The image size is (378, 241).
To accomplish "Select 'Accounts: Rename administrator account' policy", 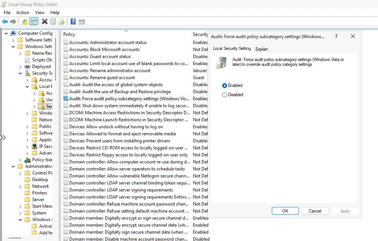I will click(110, 70).
